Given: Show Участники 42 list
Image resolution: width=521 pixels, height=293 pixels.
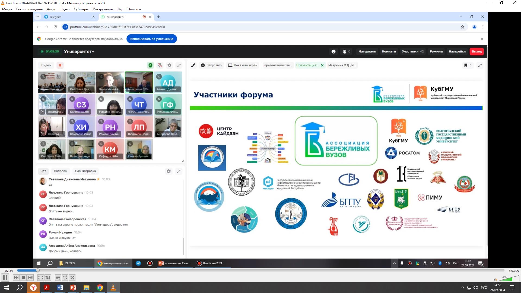Looking at the screenshot, I should 413,52.
